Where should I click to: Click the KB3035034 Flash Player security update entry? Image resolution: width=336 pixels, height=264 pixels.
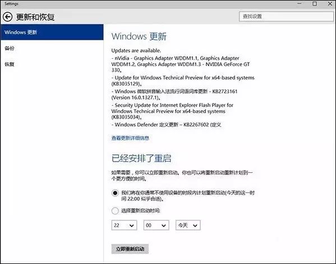coord(172,111)
